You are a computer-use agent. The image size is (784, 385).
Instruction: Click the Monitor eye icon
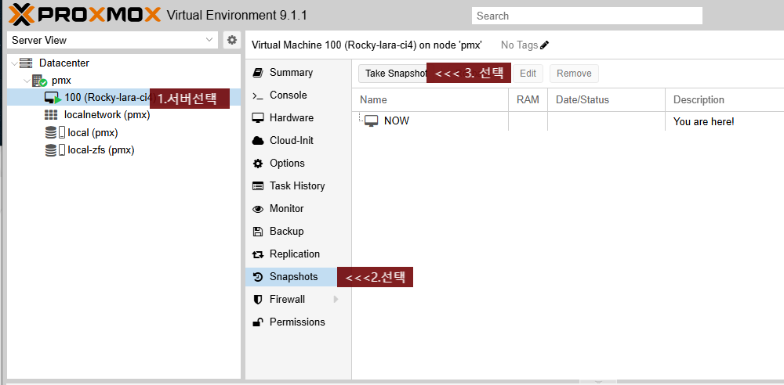(257, 209)
